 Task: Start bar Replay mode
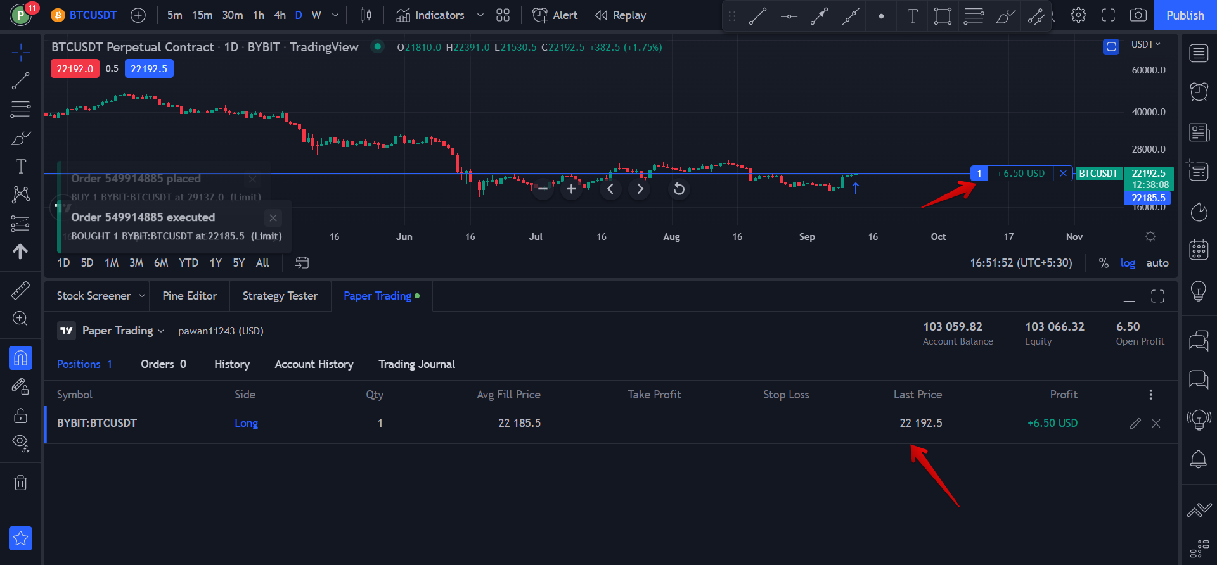click(621, 15)
